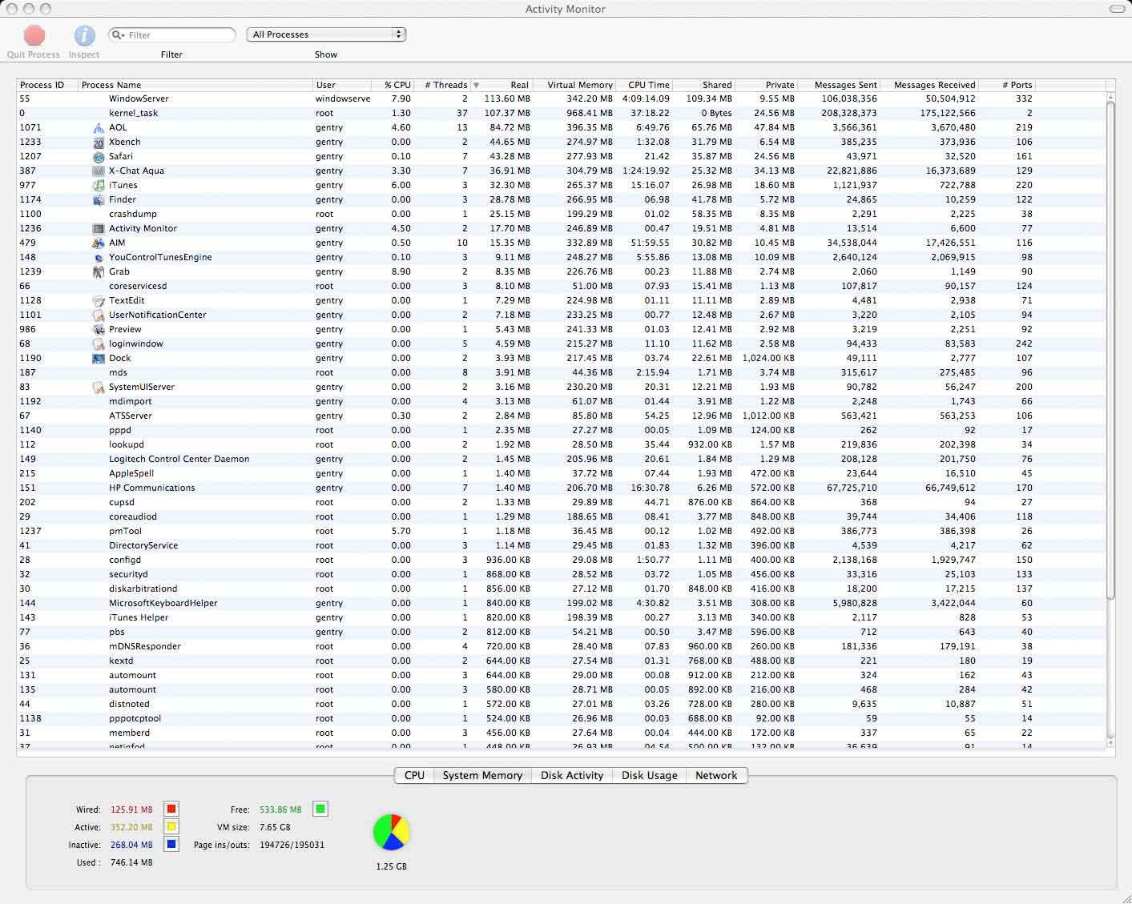
Task: Switch to the CPU tab
Action: click(x=414, y=775)
